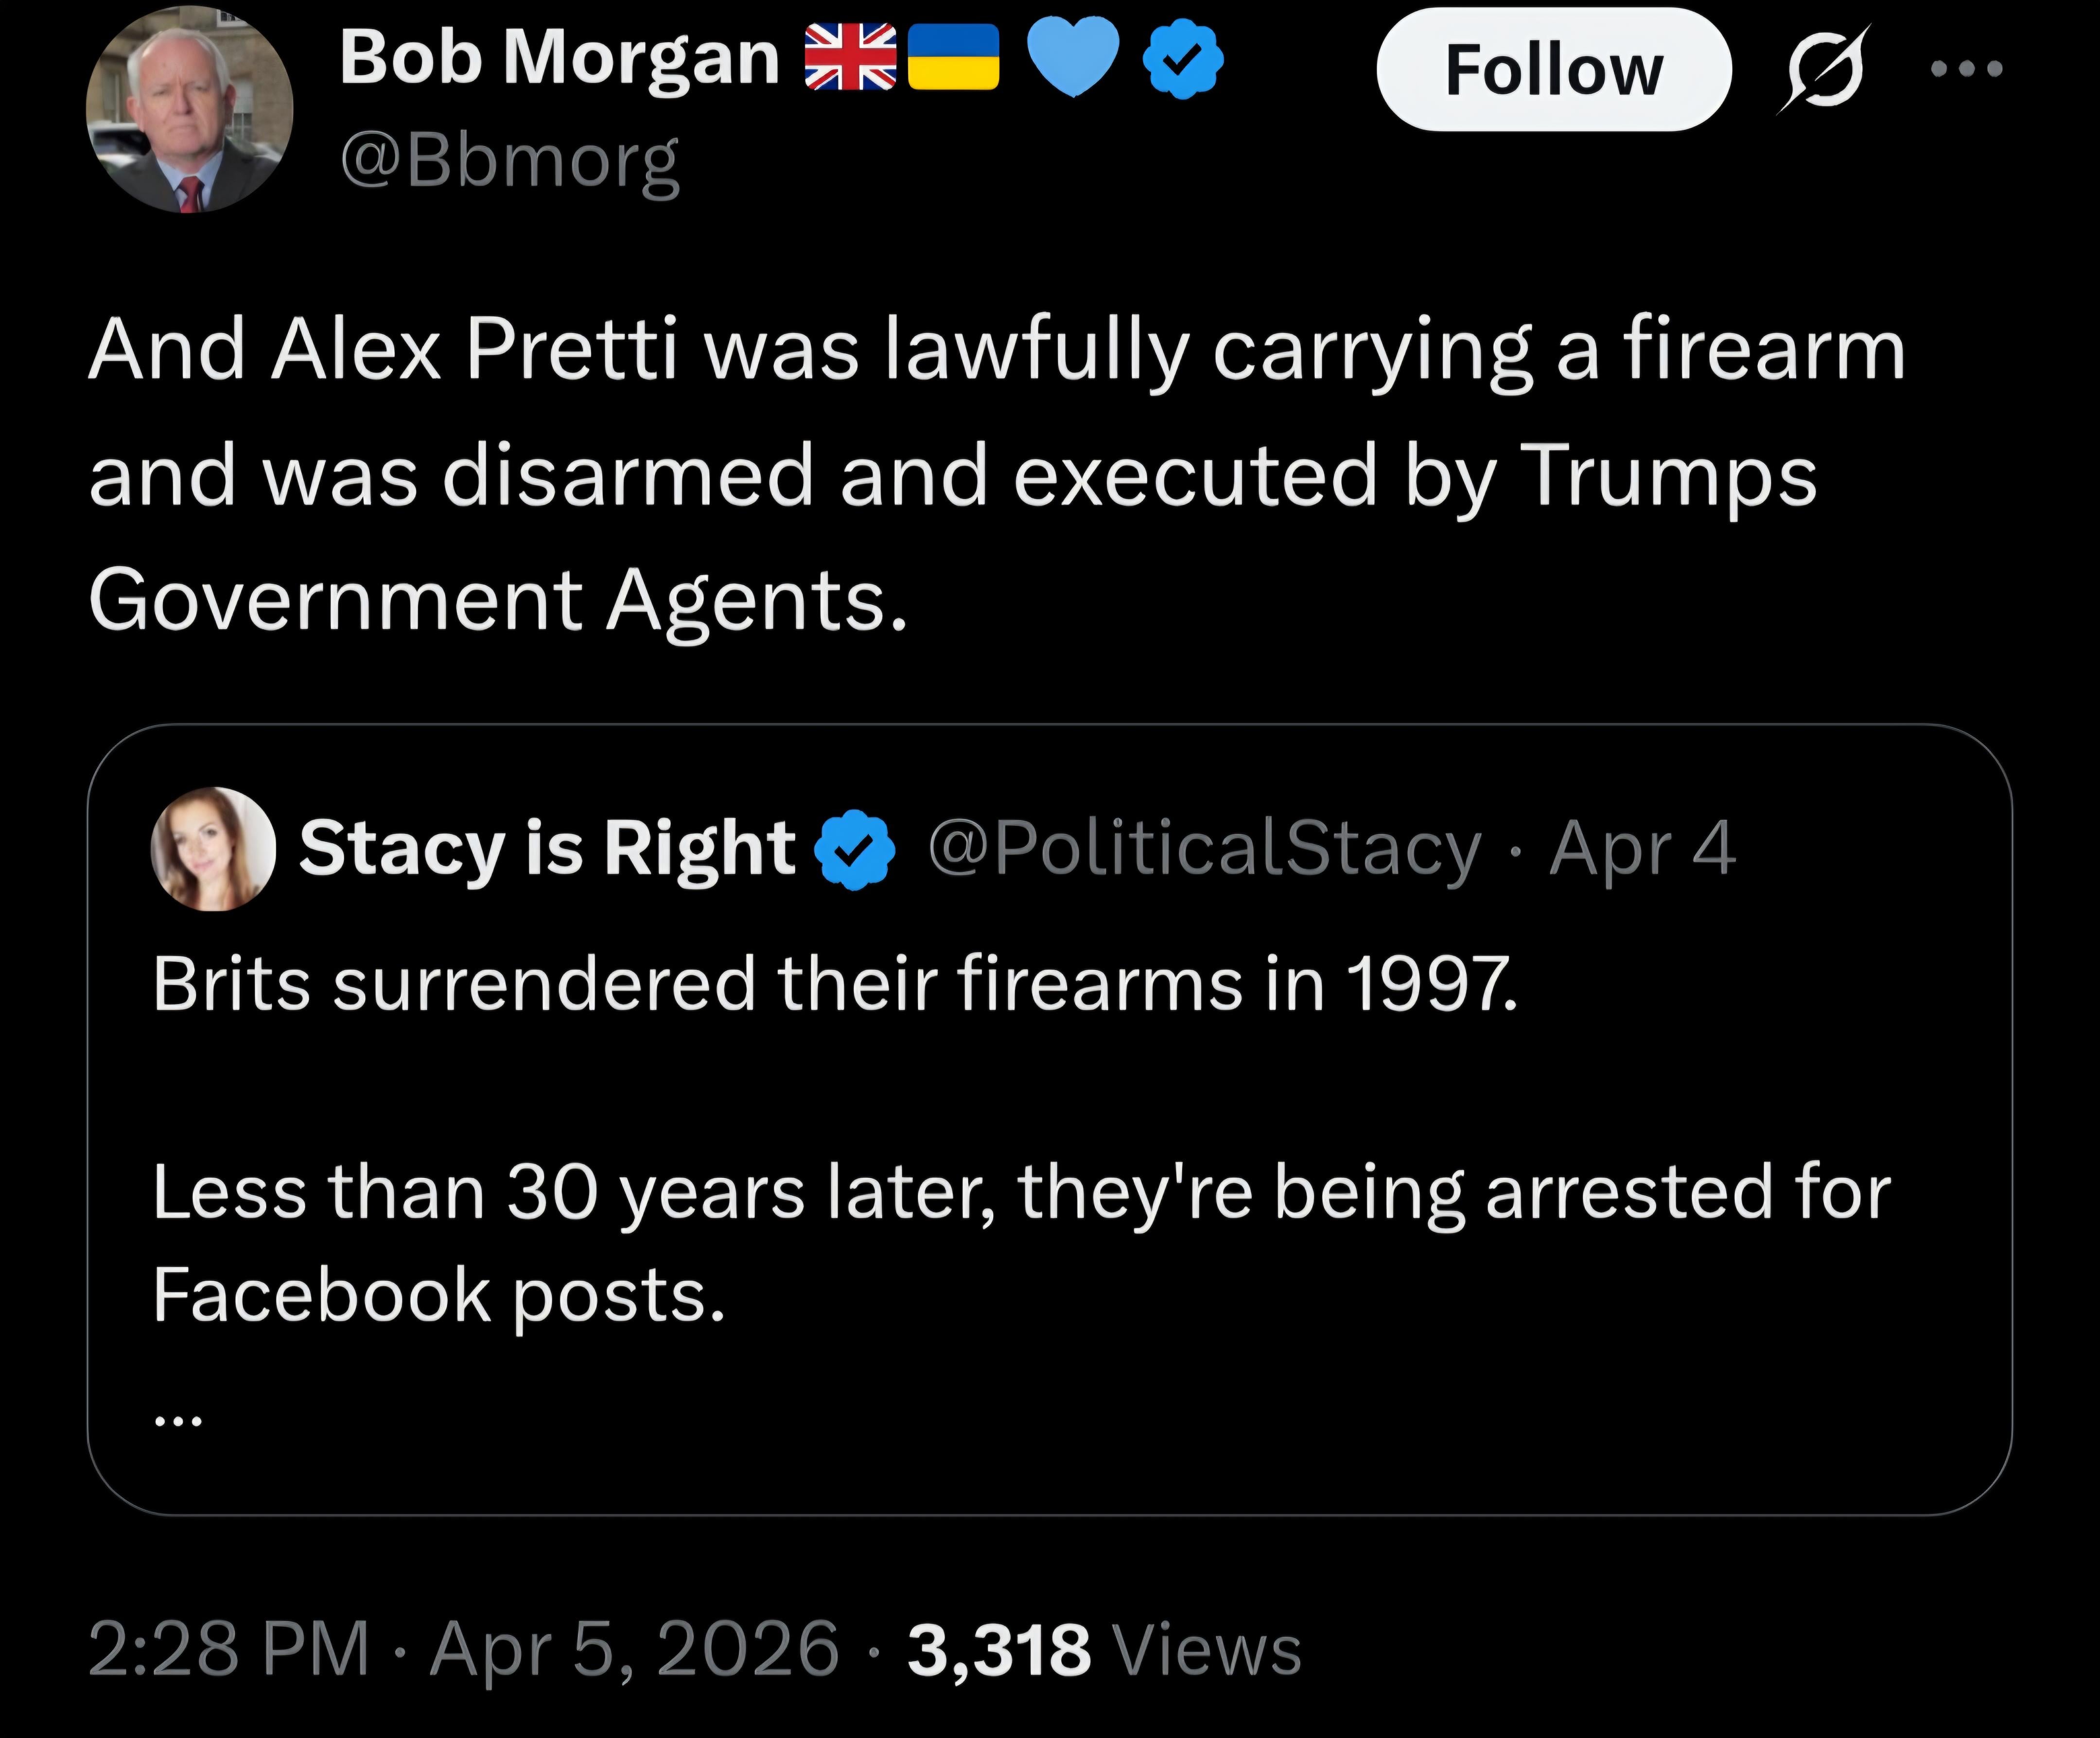
Task: Click the main tweet text about Alex Pretti
Action: 996,475
